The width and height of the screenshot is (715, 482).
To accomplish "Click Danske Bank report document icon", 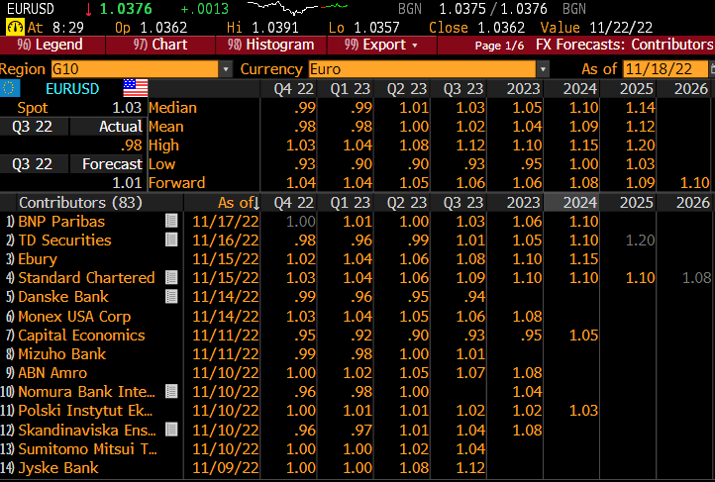I will click(171, 297).
